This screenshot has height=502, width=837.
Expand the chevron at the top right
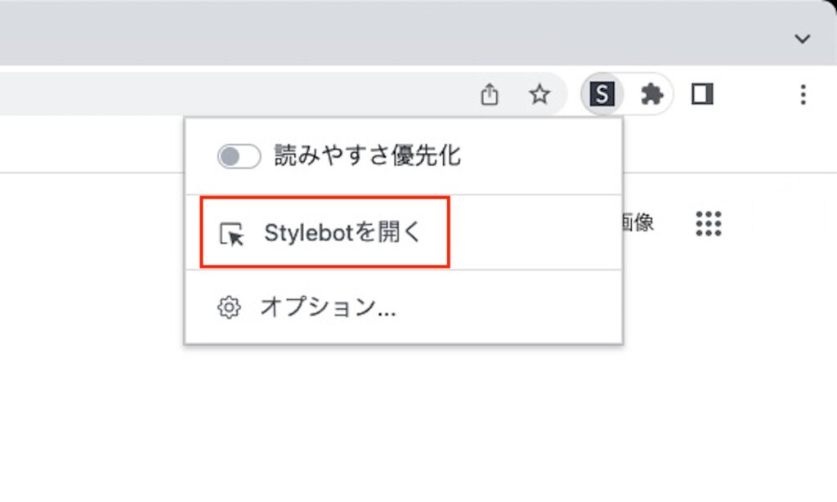pos(802,38)
